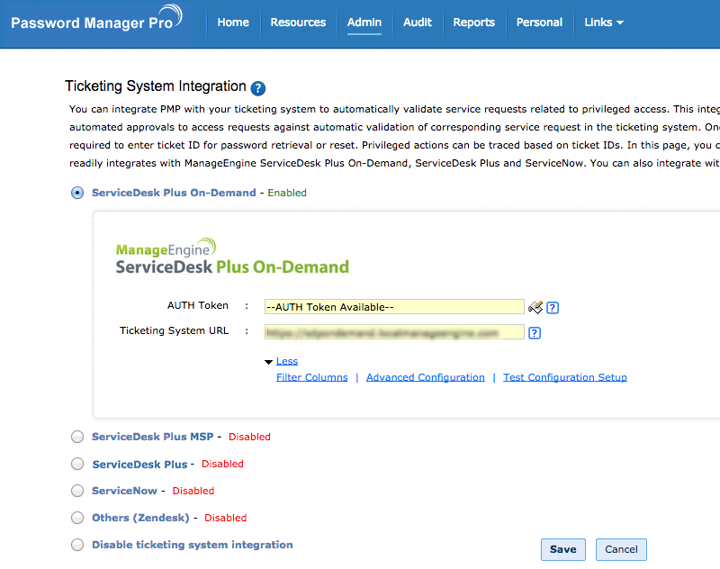Screen dimensions: 720x569
Task: Open help icon next to AUTH Token
Action: (x=553, y=308)
